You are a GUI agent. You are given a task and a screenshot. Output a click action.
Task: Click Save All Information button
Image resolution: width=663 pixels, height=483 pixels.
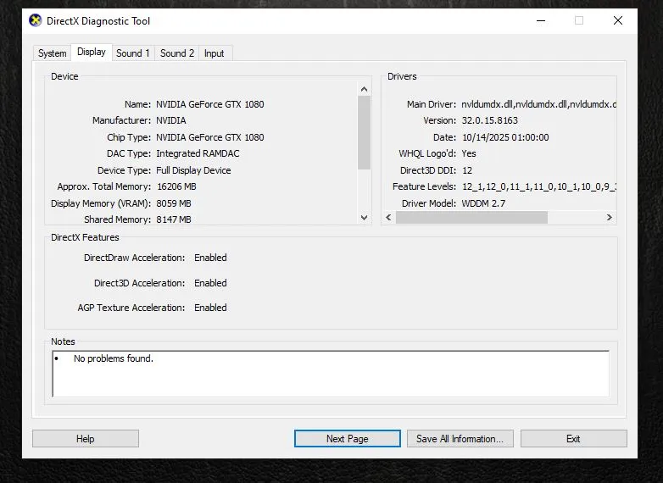point(460,439)
